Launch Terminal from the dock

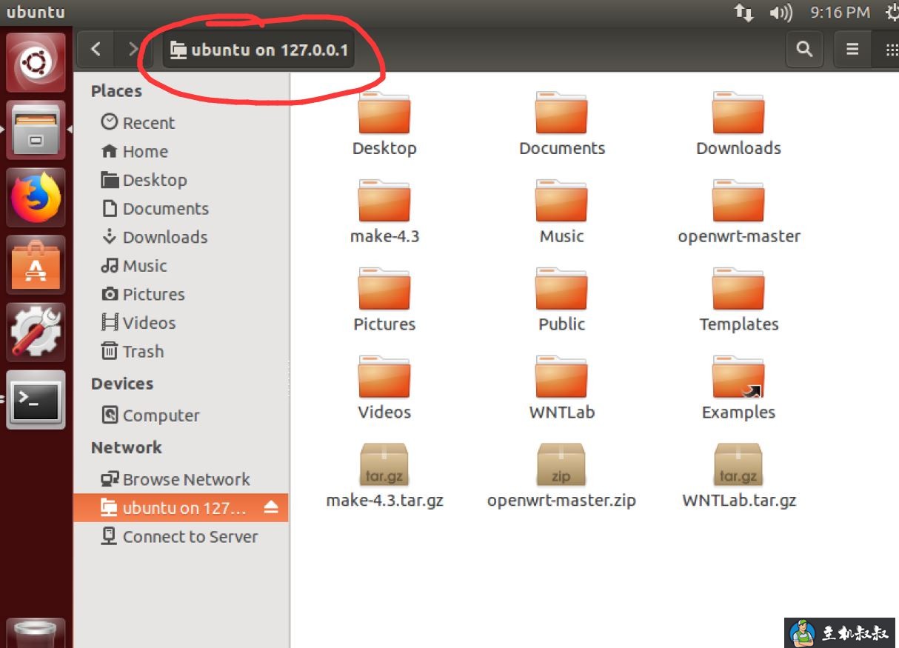click(x=36, y=400)
